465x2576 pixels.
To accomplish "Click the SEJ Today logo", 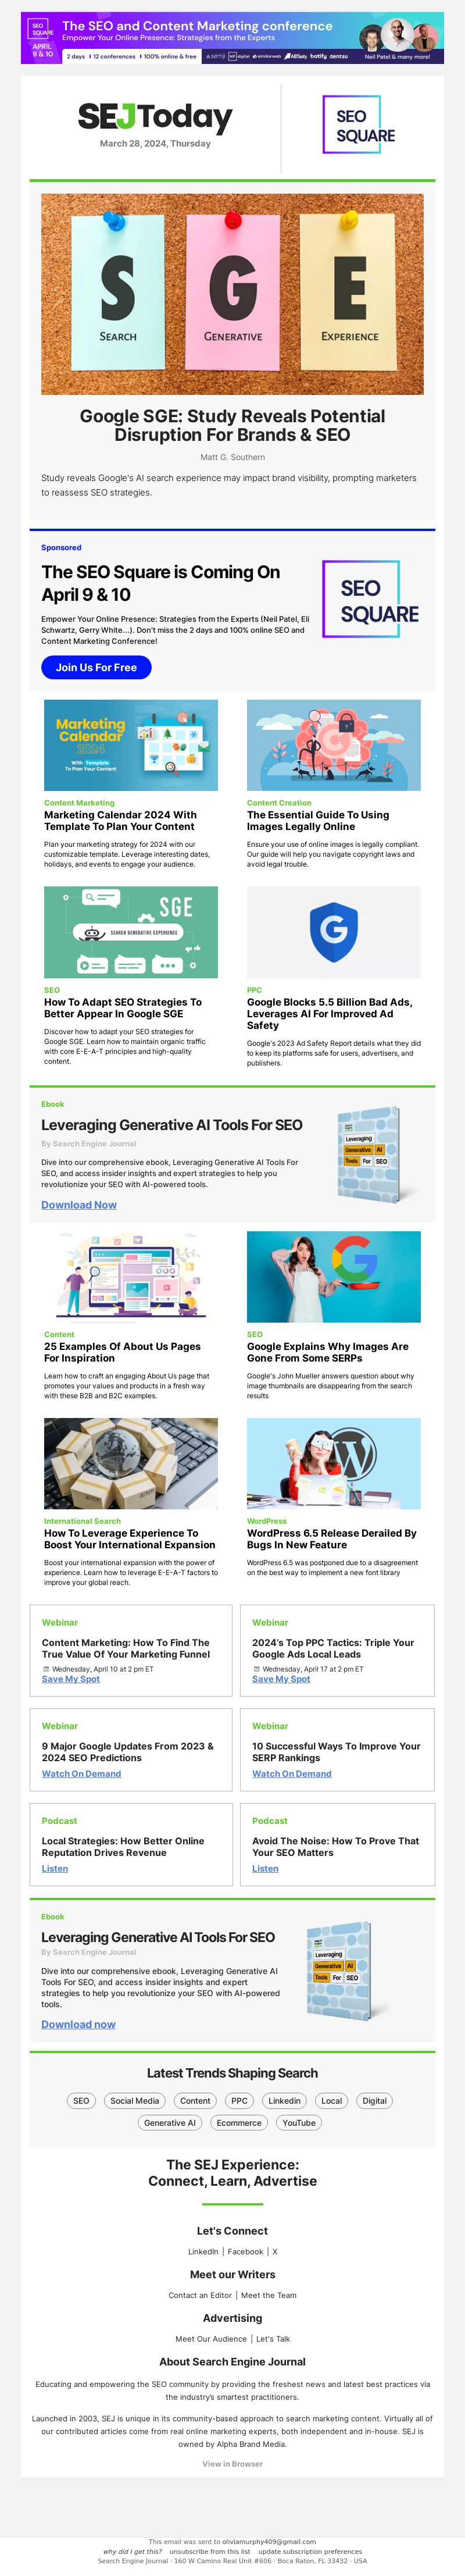I will tap(155, 117).
